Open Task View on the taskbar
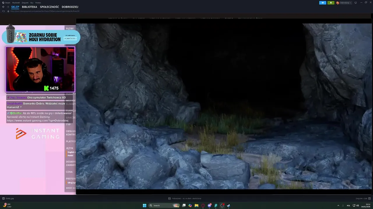This screenshot has width=373, height=209. click(184, 206)
